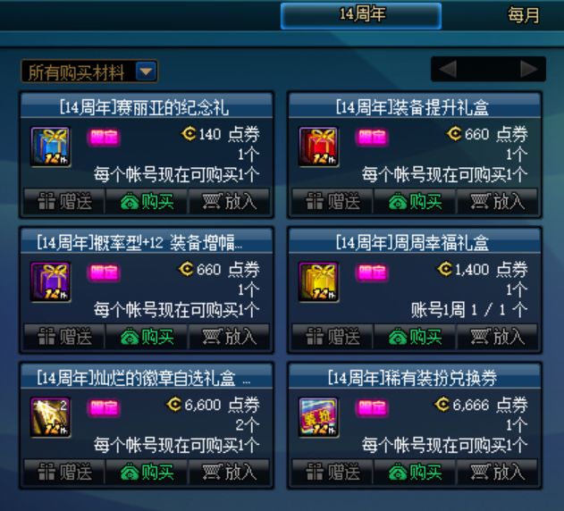Buy 赛丽亚的纪念礼 with the 购买 button
Image resolution: width=564 pixels, height=511 pixels.
[147, 201]
